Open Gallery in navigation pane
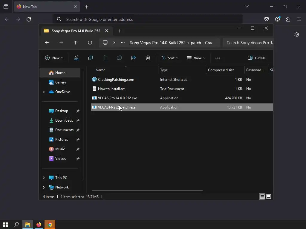 click(x=60, y=82)
